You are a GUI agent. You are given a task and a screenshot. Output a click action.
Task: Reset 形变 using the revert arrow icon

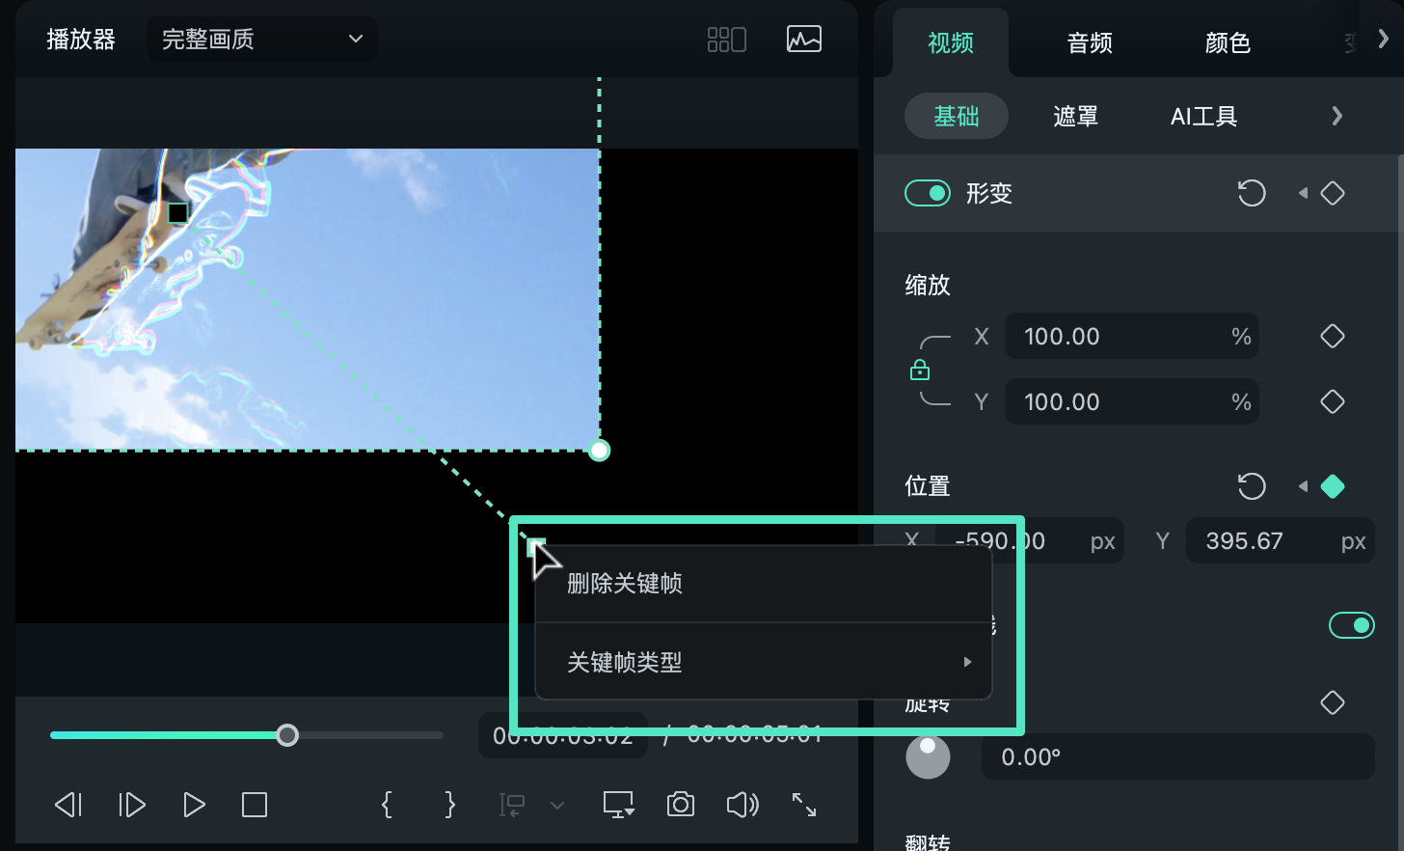pyautogui.click(x=1251, y=193)
